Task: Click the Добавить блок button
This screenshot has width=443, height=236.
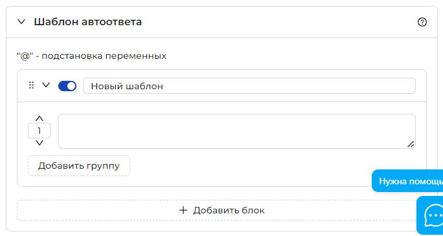Action: pyautogui.click(x=221, y=210)
